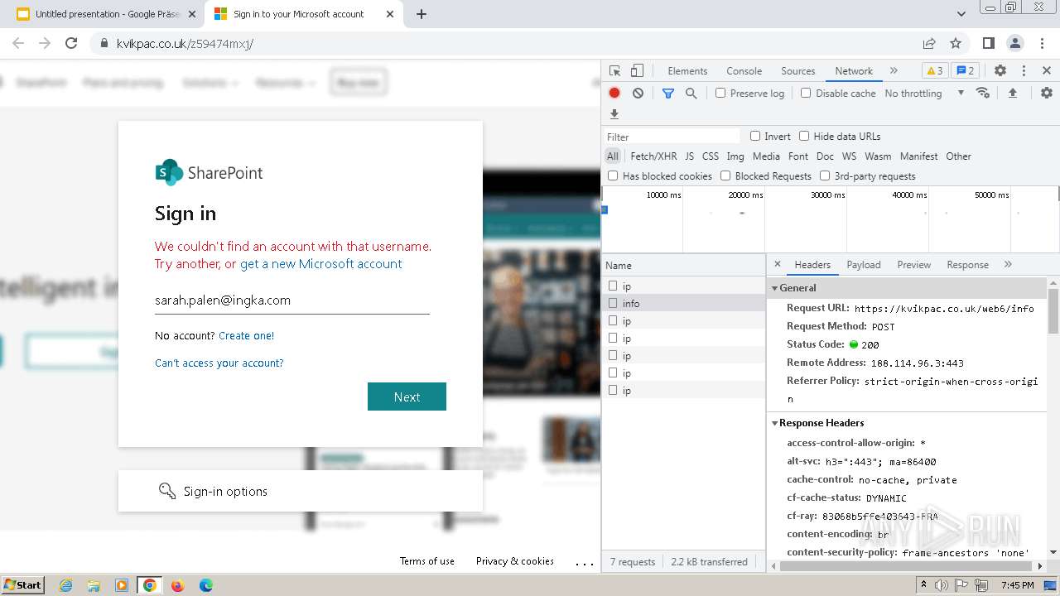Open the Response tab
This screenshot has width=1060, height=596.
click(x=968, y=265)
